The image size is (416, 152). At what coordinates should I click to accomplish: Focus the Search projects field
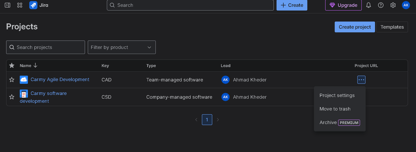tap(46, 47)
